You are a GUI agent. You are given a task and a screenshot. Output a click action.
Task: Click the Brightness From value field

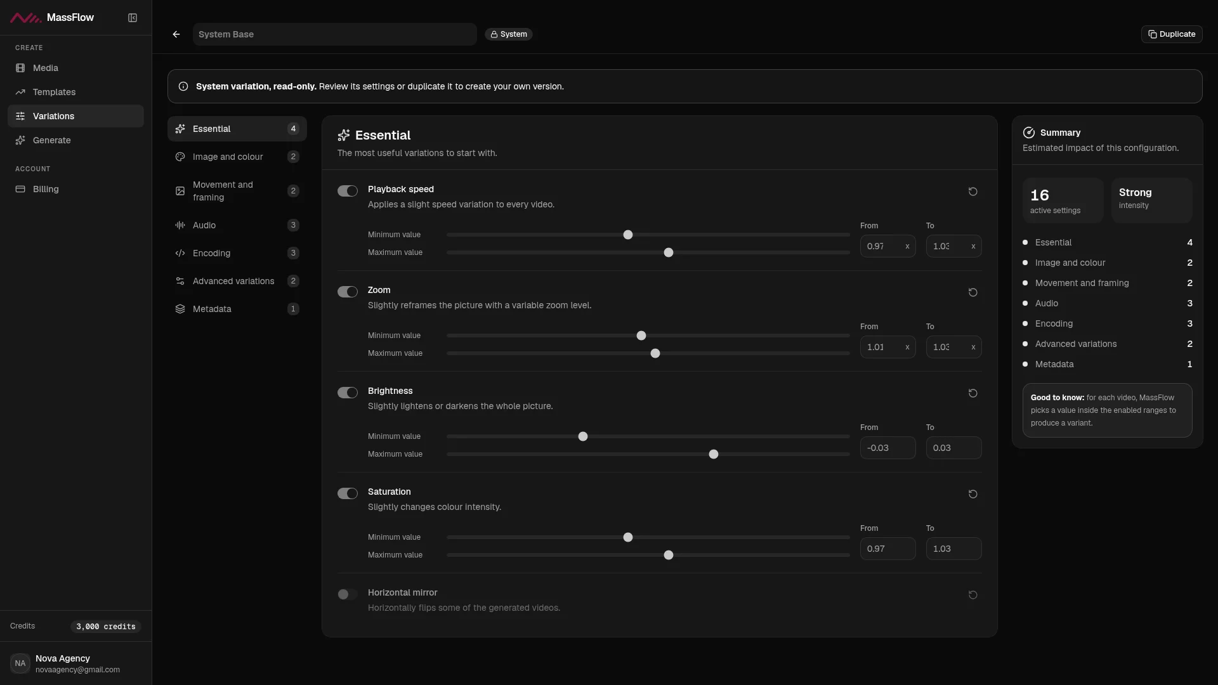[888, 448]
